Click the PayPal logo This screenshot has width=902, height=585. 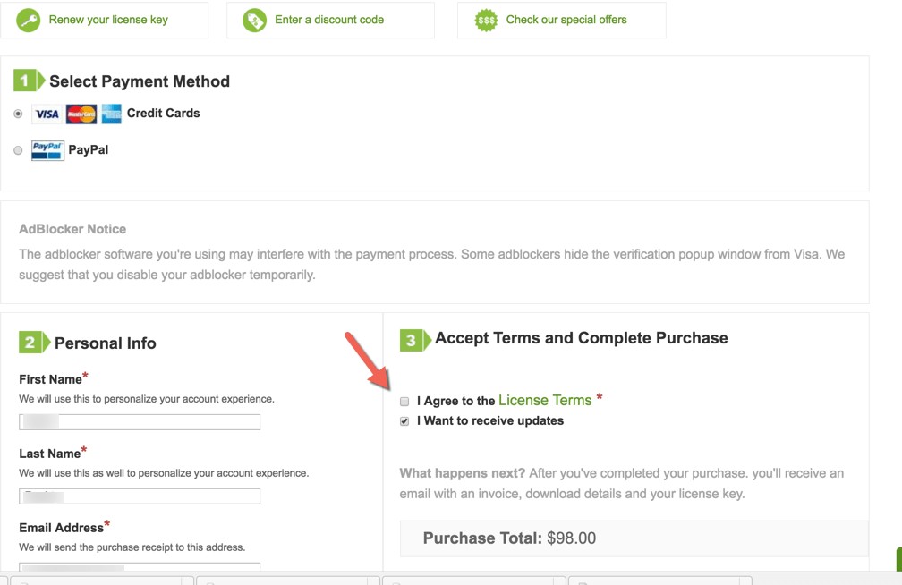(x=47, y=150)
